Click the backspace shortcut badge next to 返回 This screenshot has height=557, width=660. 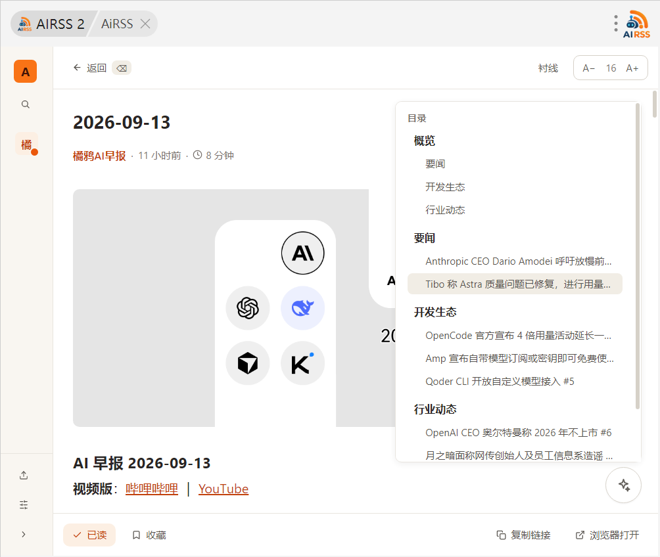[122, 68]
